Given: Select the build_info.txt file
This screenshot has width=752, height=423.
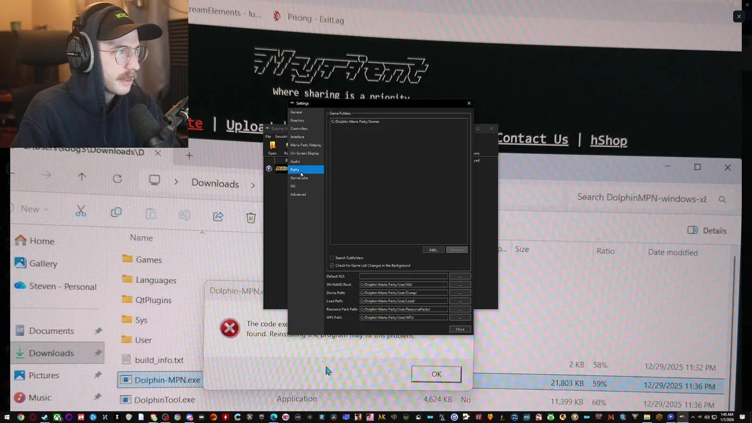Looking at the screenshot, I should click(x=152, y=360).
